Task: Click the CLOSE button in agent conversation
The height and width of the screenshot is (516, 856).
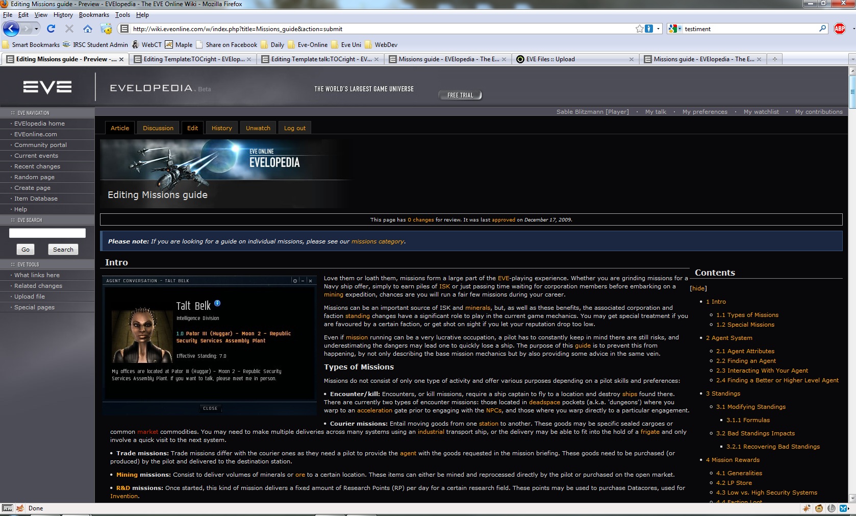Action: point(210,408)
